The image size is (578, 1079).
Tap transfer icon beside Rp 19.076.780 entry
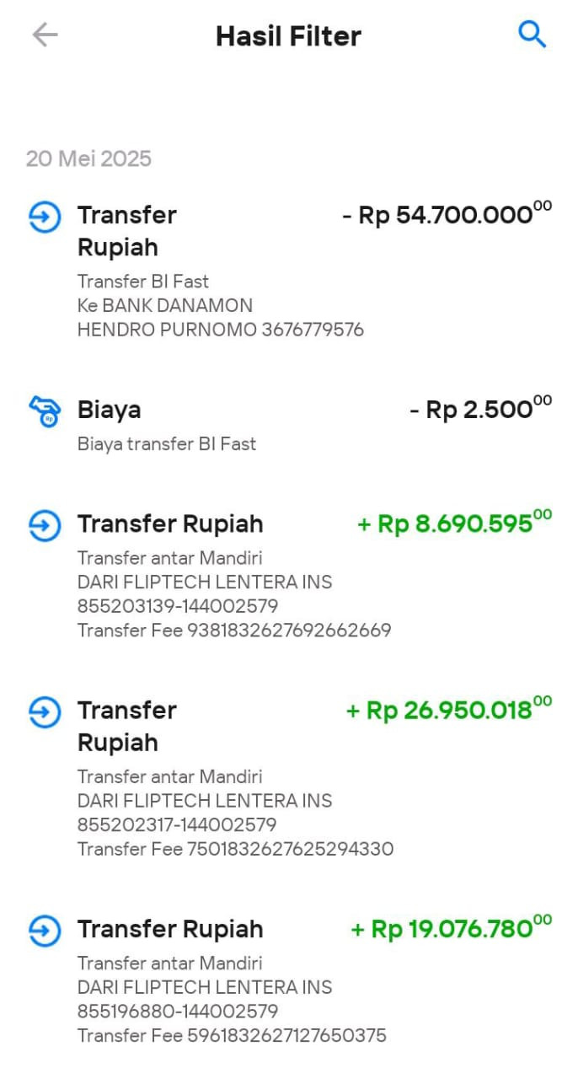(45, 931)
